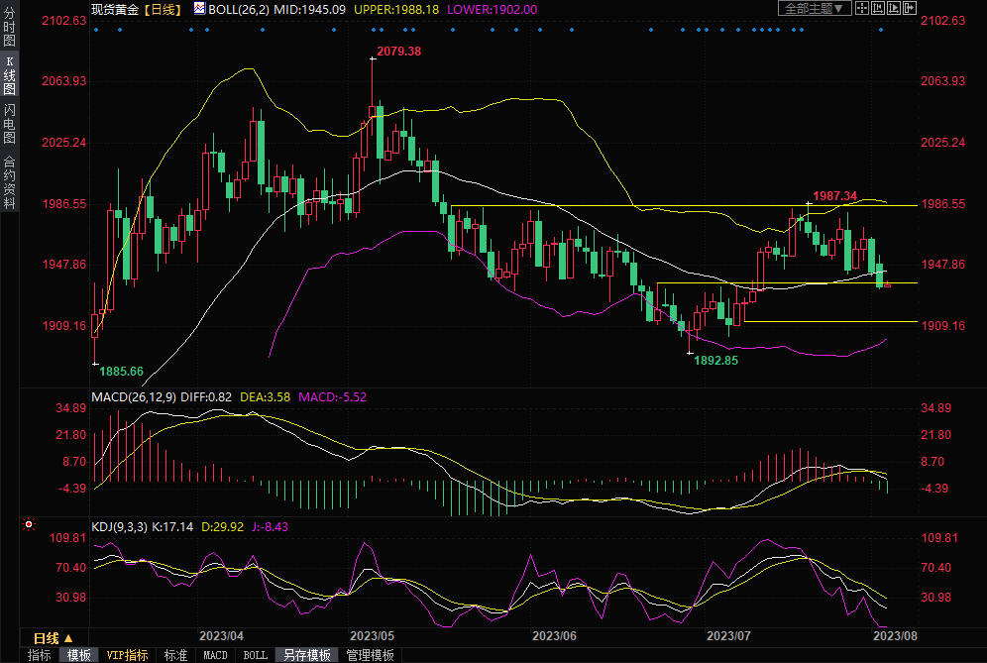Toggle the BOLL template in bottom bar
The height and width of the screenshot is (663, 987).
(255, 655)
